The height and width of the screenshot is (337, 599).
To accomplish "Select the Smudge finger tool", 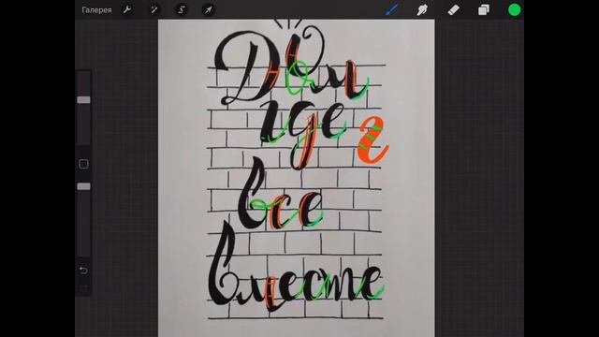I will (x=422, y=10).
